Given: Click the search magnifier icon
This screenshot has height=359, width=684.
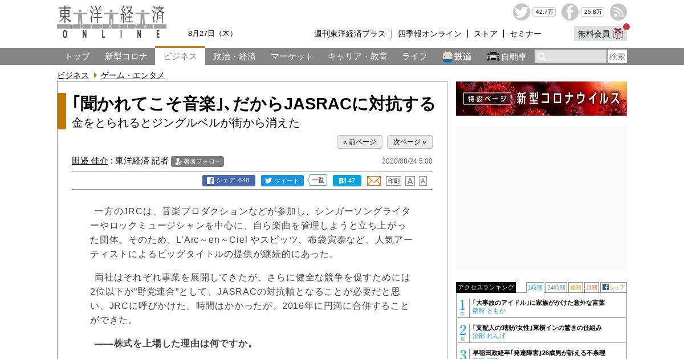Looking at the screenshot, I should pos(542,56).
